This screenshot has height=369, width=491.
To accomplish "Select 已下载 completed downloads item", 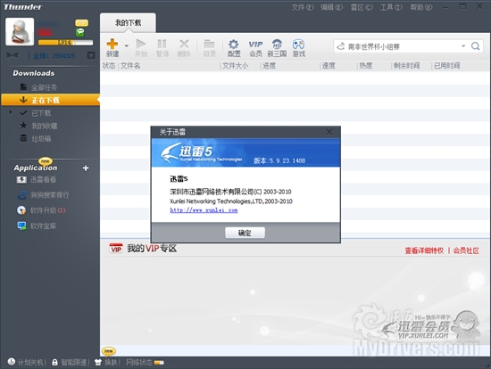I will pyautogui.click(x=41, y=113).
